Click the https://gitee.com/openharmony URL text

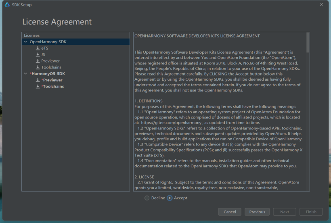[x=171, y=123]
